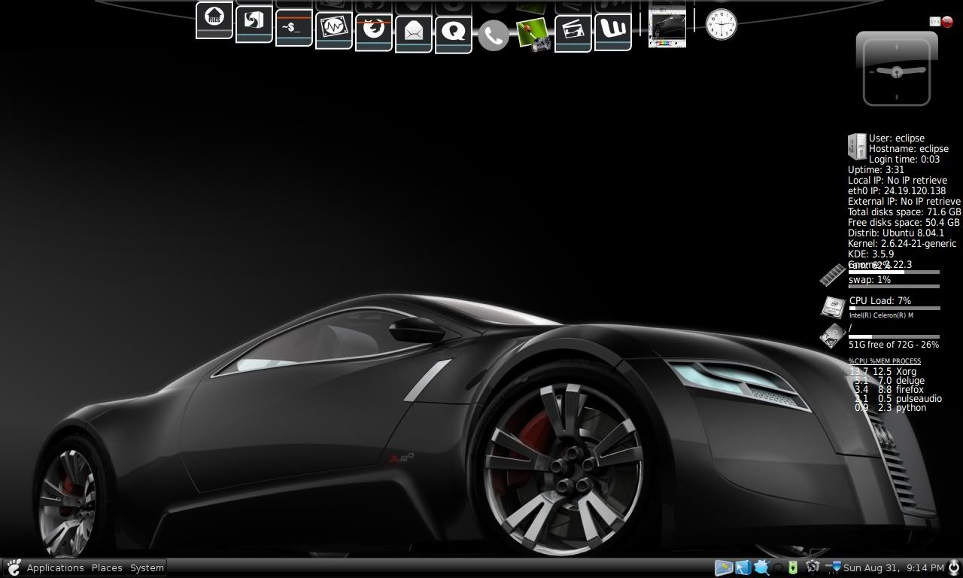The image size is (963, 578).
Task: Click 'Local IP: No IP retrieve' text
Action: click(x=898, y=181)
